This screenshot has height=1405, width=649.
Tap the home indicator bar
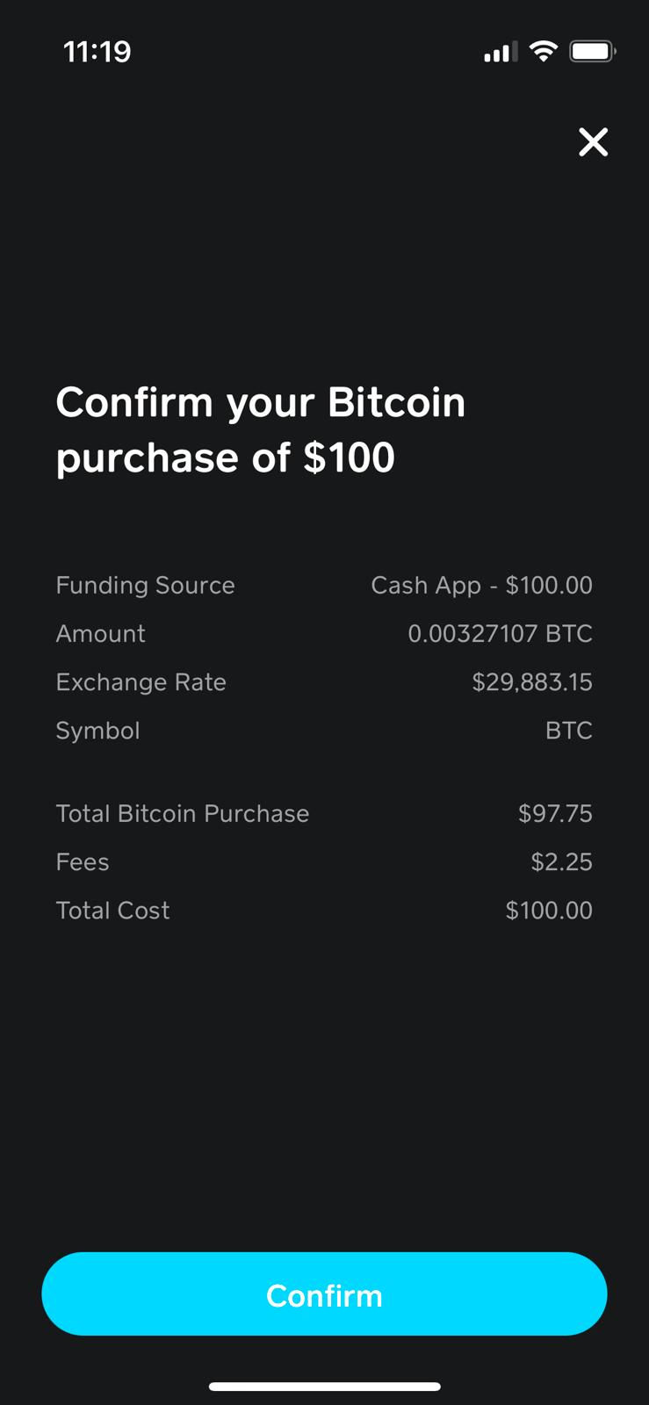coord(324,1387)
